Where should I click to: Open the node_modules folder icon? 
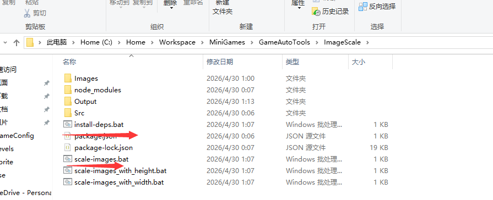[68, 90]
